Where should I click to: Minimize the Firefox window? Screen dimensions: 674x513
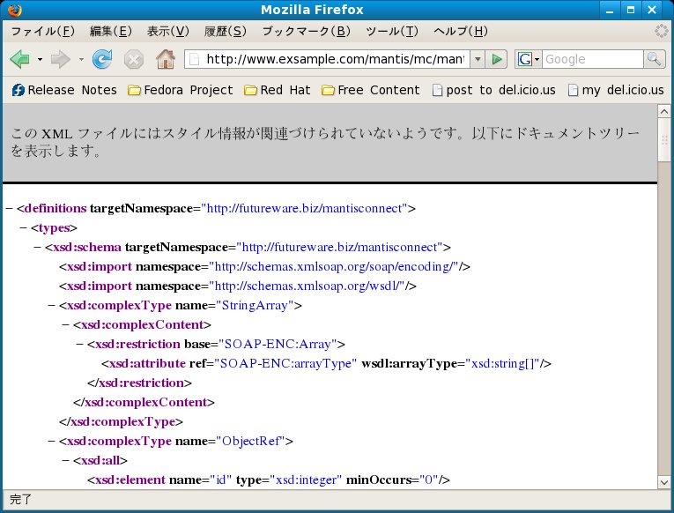610,10
